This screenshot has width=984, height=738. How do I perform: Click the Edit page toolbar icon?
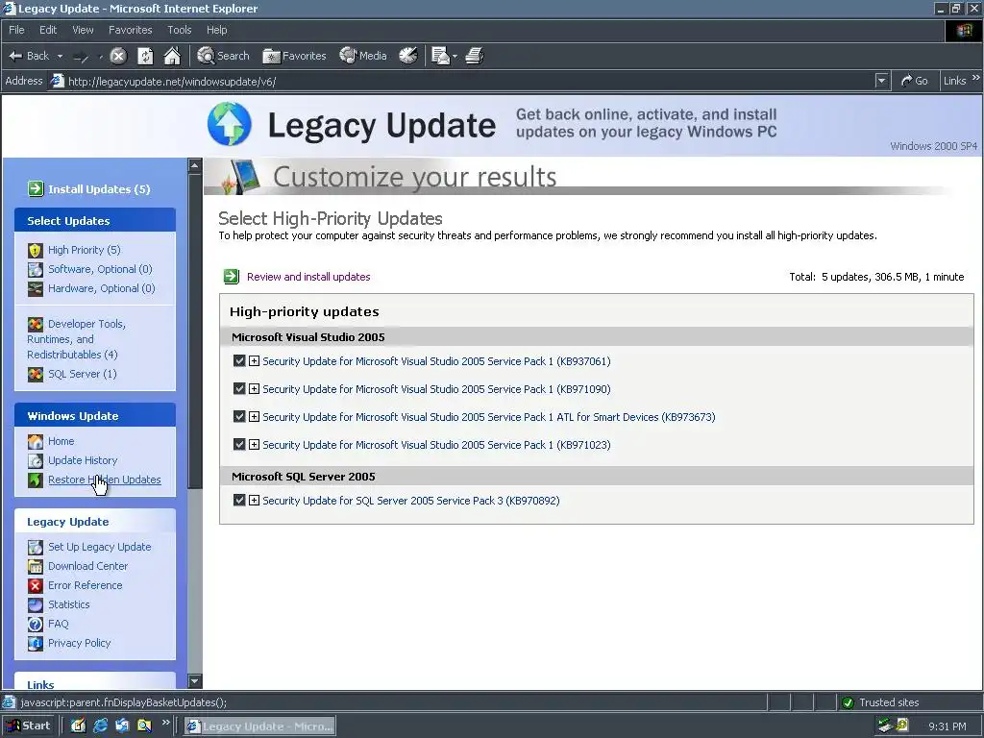coord(440,56)
